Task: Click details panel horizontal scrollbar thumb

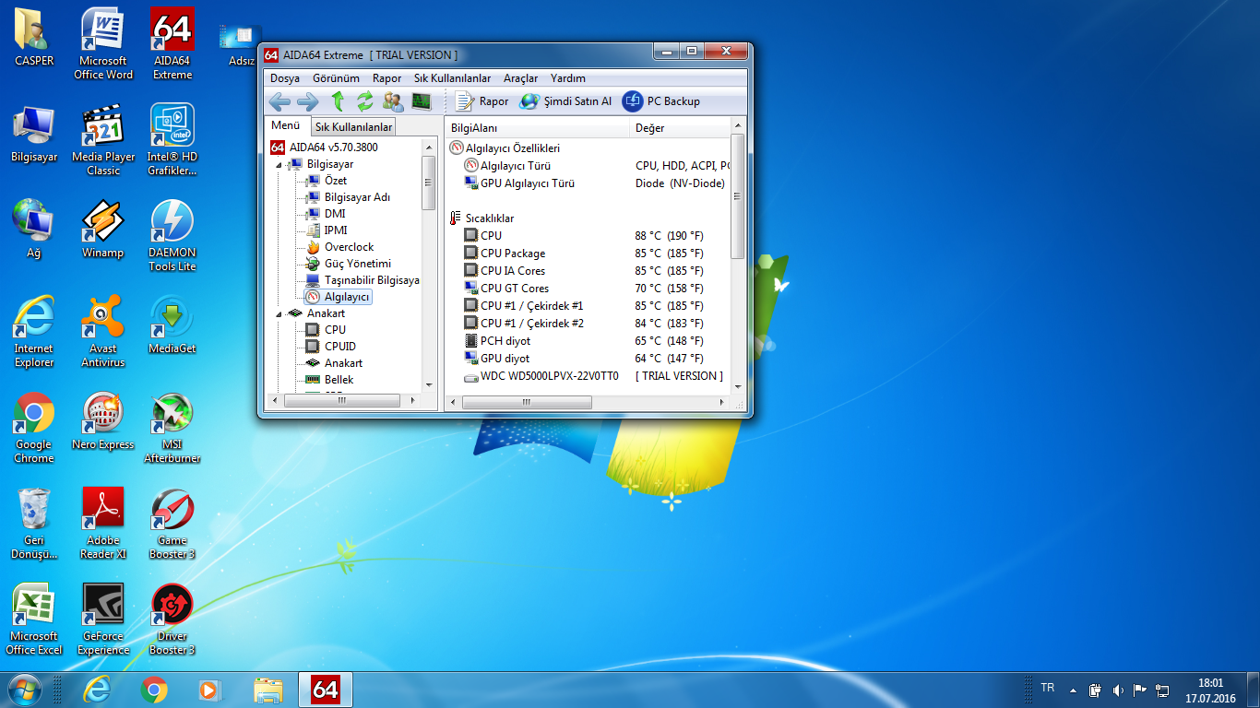Action: coord(527,402)
